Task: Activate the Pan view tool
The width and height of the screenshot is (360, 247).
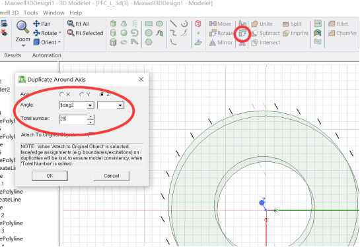Action: click(x=42, y=24)
